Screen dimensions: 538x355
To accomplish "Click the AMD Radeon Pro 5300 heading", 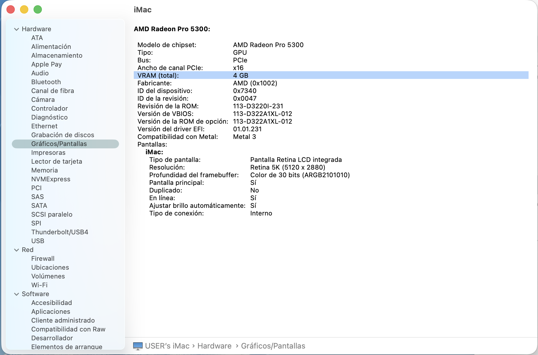I will 172,29.
